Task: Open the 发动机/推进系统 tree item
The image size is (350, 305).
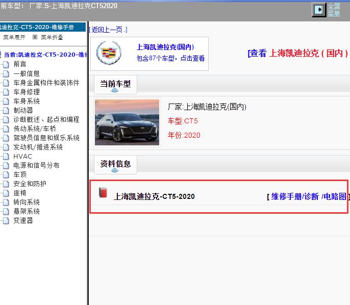Action: tap(38, 147)
